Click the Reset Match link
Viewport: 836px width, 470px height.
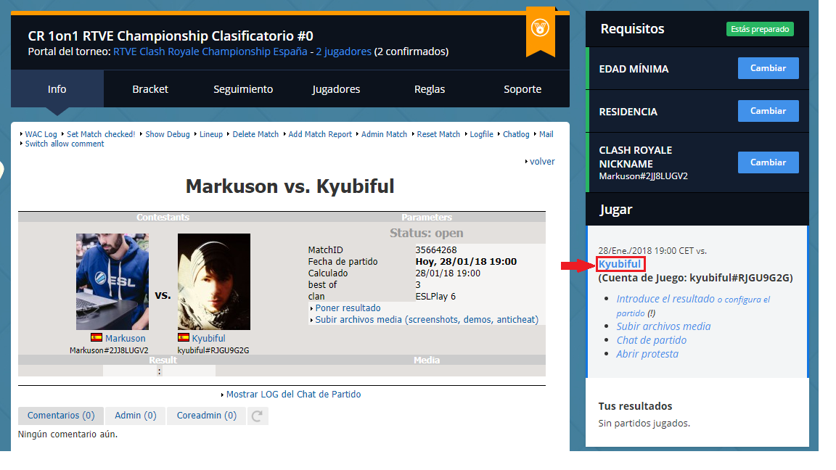tap(438, 134)
